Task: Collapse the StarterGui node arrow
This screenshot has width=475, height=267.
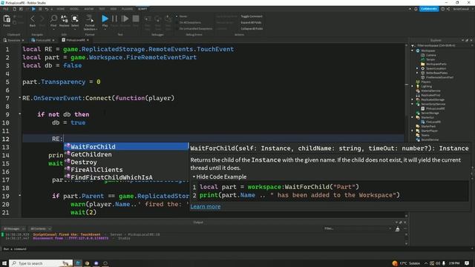Action: (413, 117)
